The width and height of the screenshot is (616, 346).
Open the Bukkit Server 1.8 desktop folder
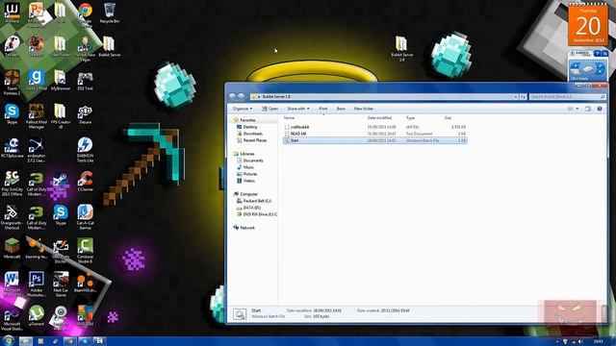(x=401, y=49)
